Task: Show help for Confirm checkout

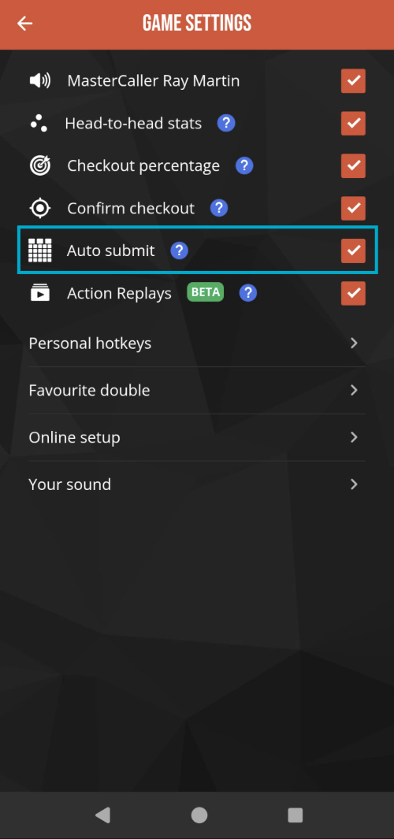Action: [219, 208]
